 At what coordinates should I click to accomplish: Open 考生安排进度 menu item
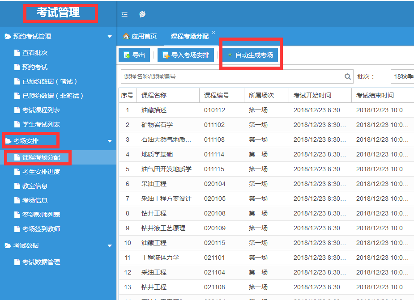41,172
